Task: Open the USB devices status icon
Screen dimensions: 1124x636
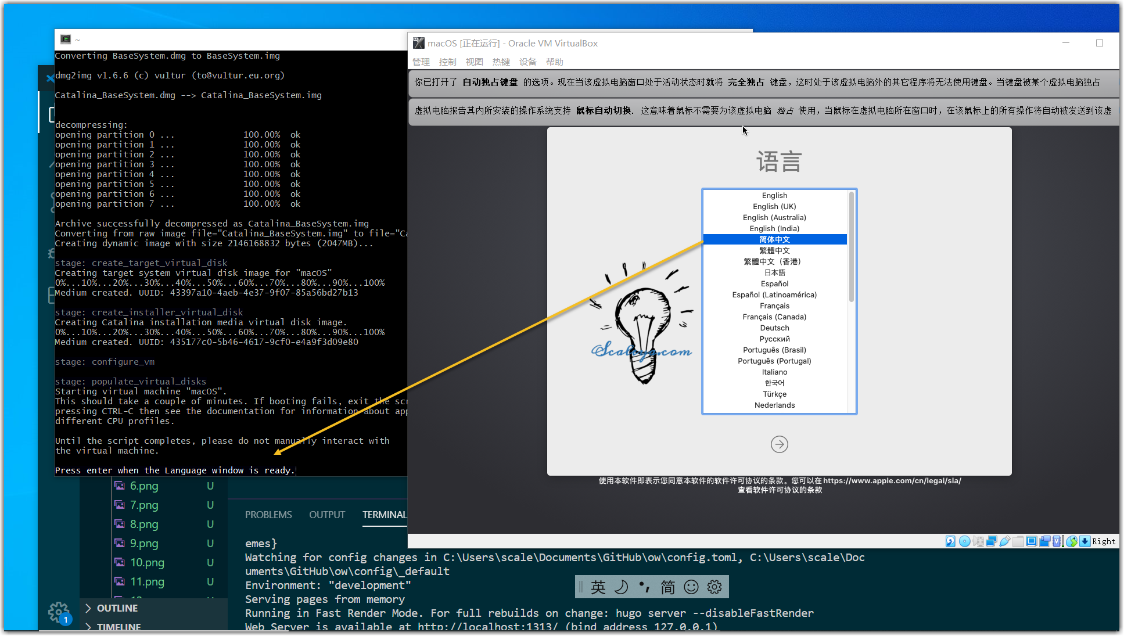Action: pos(1004,541)
